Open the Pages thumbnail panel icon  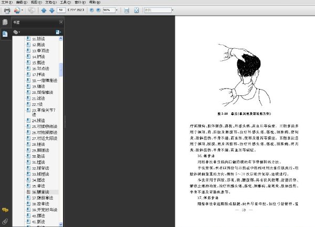tap(5, 22)
